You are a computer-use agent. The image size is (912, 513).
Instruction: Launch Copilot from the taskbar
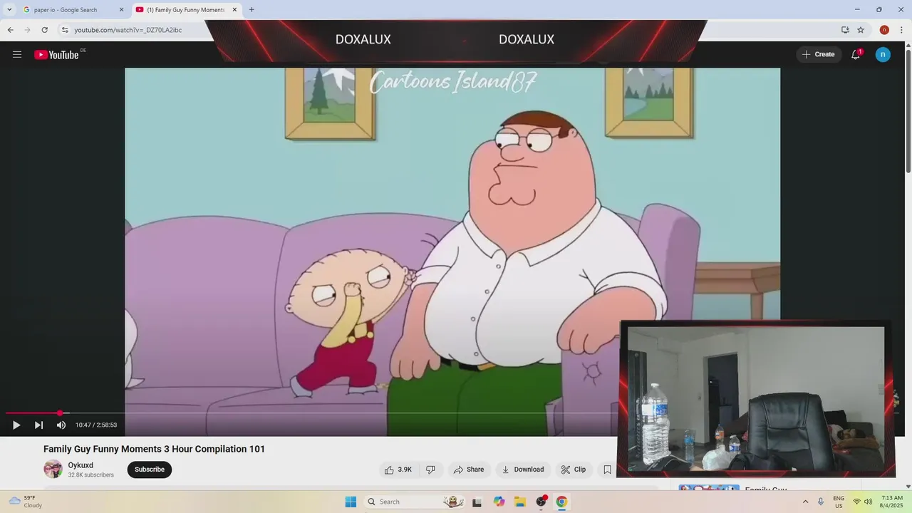tap(499, 502)
